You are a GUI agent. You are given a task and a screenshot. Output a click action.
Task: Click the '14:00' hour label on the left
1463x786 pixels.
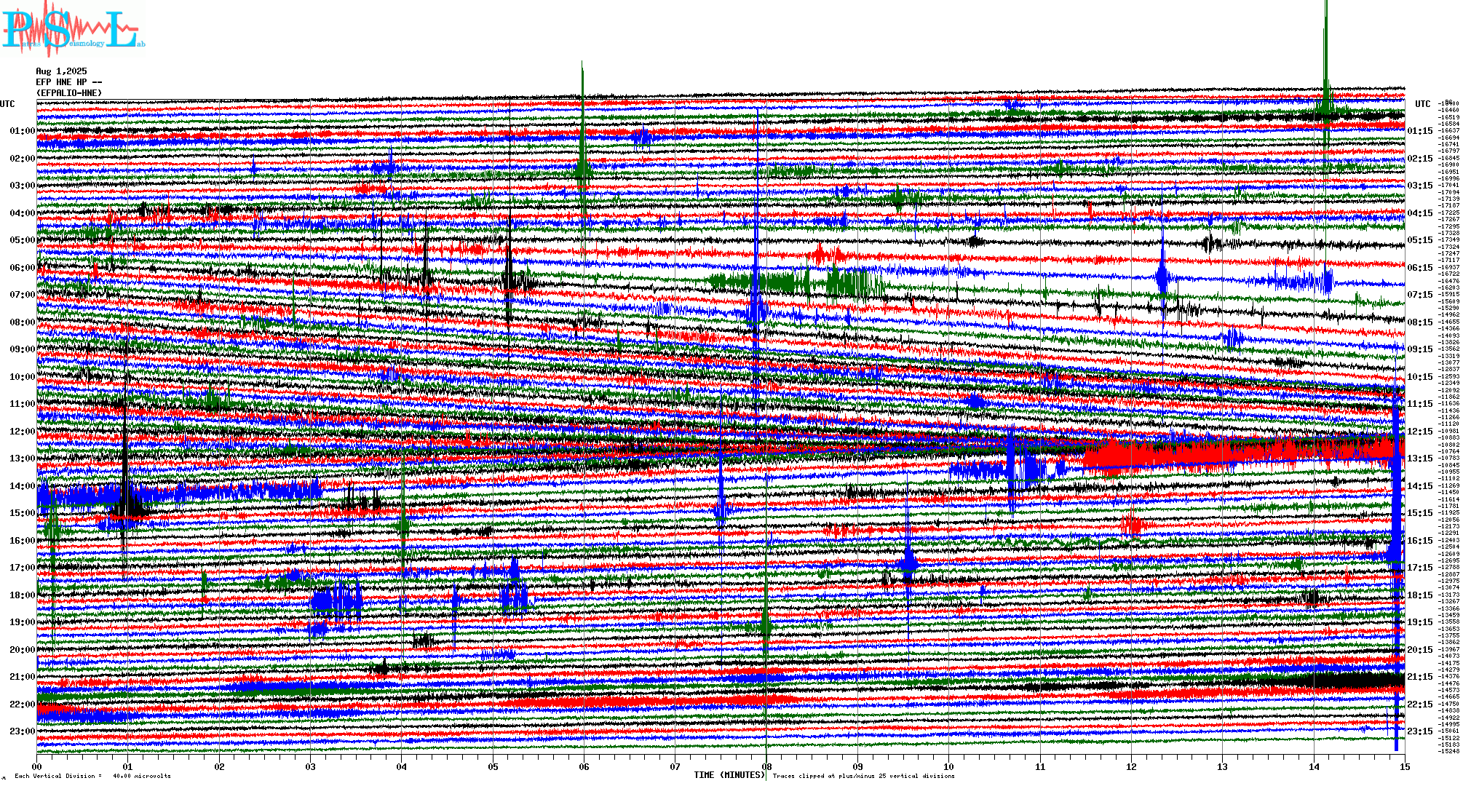pyautogui.click(x=23, y=486)
